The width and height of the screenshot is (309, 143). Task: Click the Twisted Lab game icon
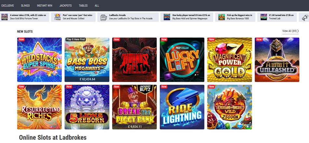coord(264,17)
